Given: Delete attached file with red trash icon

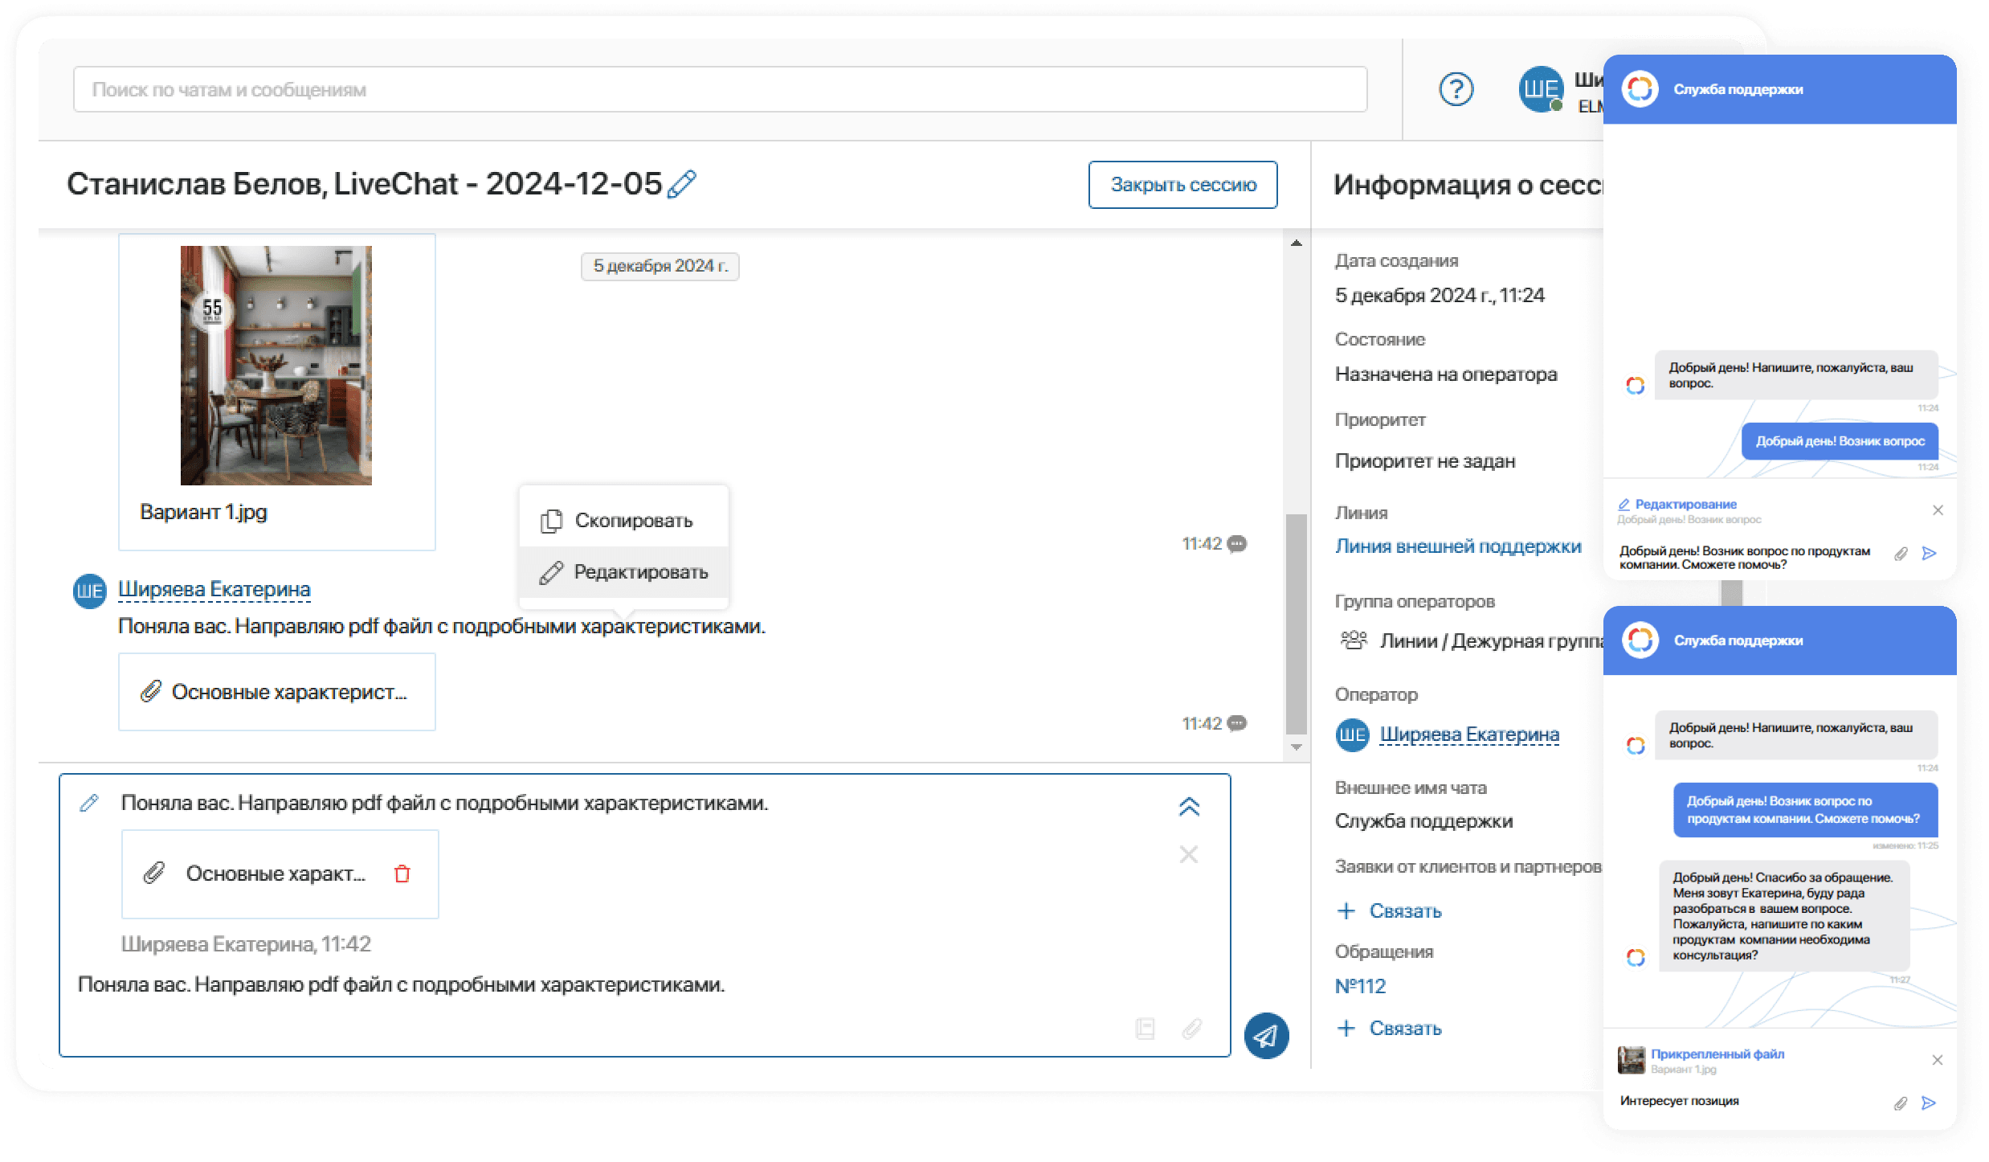Looking at the screenshot, I should [x=402, y=874].
